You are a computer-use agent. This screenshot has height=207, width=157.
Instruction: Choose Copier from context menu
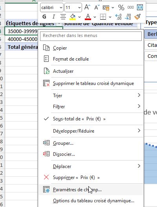(x=91, y=48)
